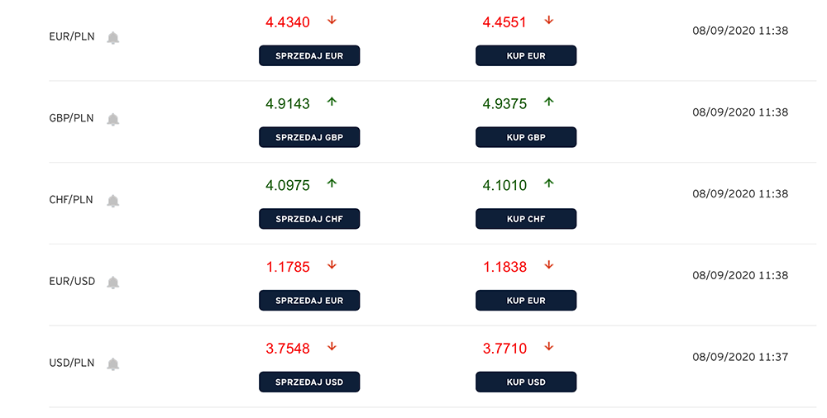Screen dimensions: 827x418
Task: Enable the CHF/PLN rate alert bell
Action: 112,202
